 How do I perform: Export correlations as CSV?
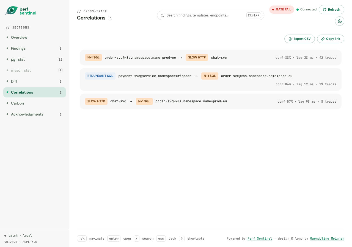[299, 39]
